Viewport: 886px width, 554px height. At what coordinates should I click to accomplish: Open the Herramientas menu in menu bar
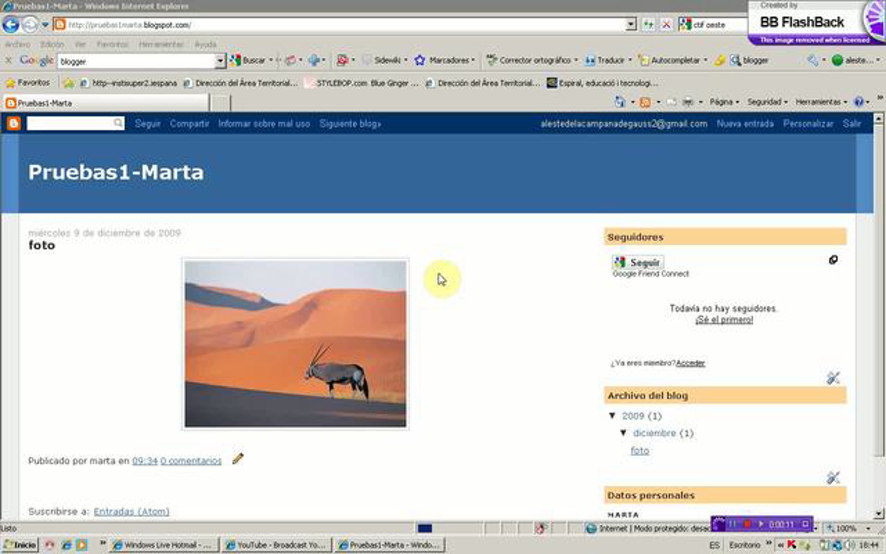pos(161,45)
